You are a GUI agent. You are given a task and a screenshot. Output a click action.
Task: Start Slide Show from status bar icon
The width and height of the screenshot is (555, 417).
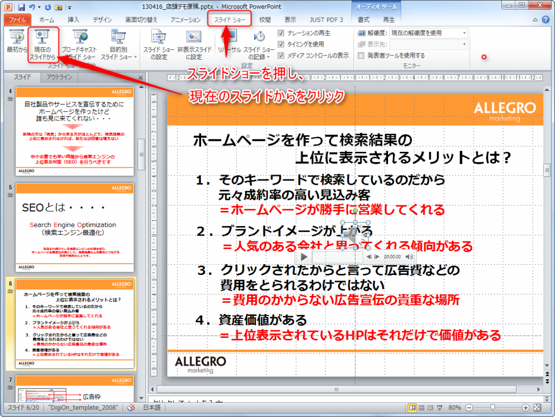click(x=440, y=408)
